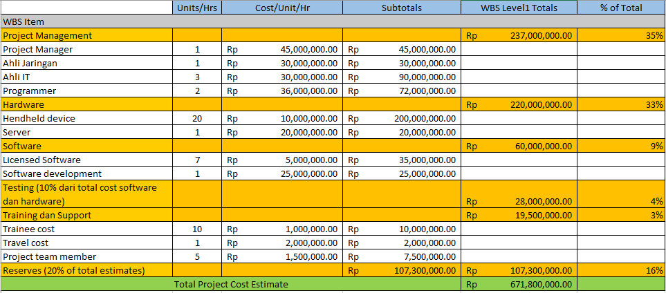Select the Project Manager cell
666x293 pixels.
tap(86, 49)
